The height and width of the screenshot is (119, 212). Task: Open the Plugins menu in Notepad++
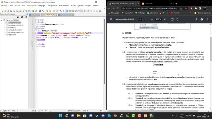88,6
